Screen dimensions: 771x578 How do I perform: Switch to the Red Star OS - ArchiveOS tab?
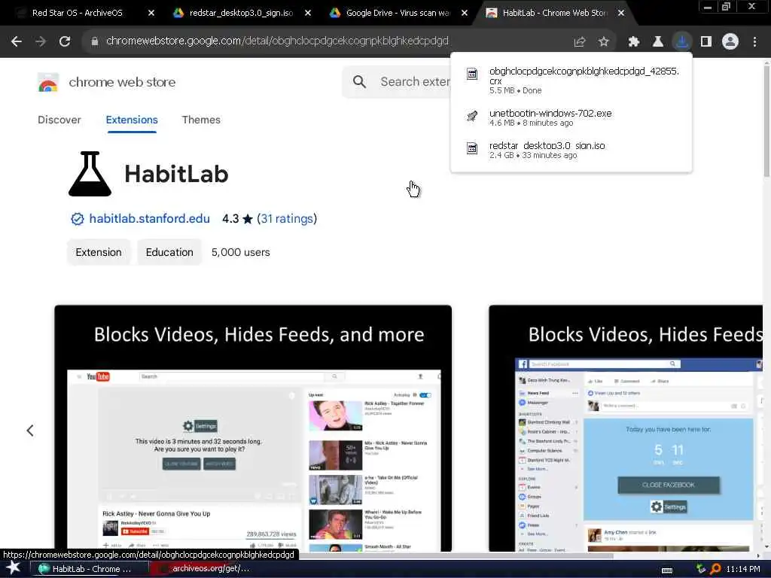point(77,13)
